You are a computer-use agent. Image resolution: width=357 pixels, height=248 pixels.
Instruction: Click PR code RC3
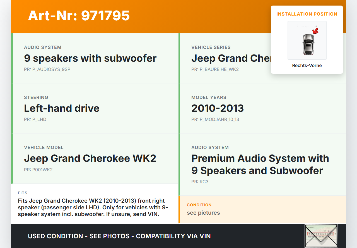[x=200, y=182]
